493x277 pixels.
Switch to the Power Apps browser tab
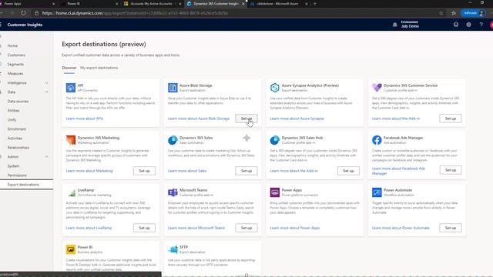click(27, 4)
